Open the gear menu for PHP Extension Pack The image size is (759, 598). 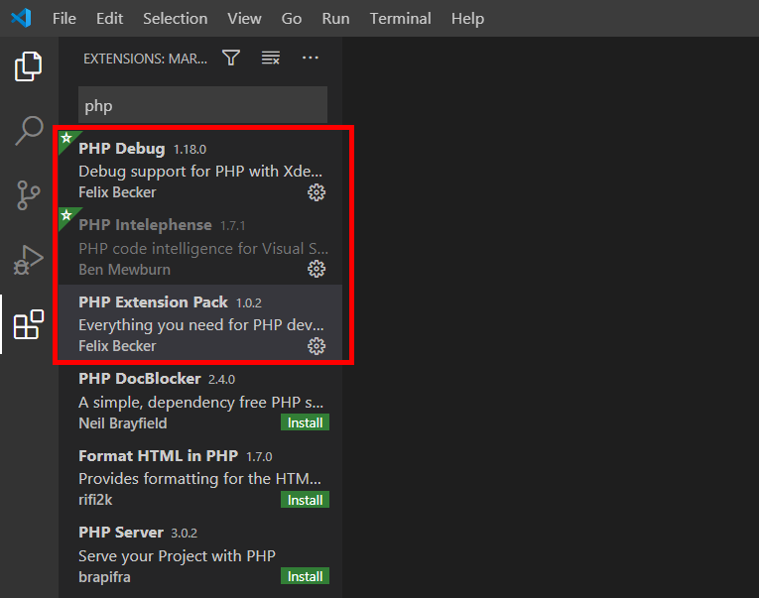(316, 346)
